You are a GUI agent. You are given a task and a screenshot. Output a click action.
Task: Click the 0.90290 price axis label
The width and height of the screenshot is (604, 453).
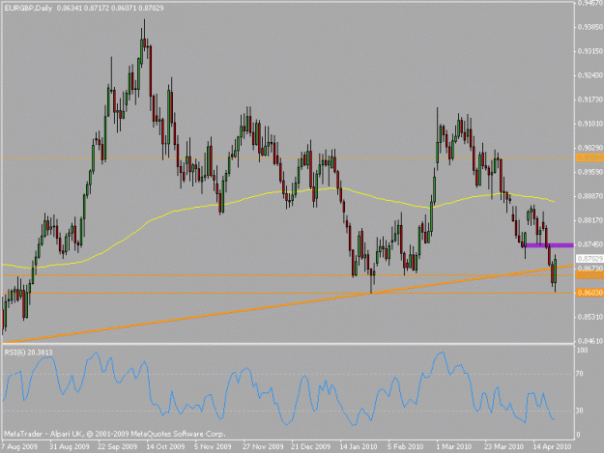tap(590, 148)
